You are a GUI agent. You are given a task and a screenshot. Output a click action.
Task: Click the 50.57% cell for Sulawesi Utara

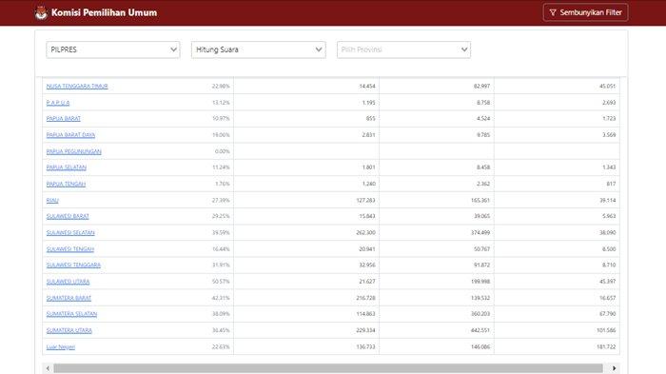tap(221, 282)
